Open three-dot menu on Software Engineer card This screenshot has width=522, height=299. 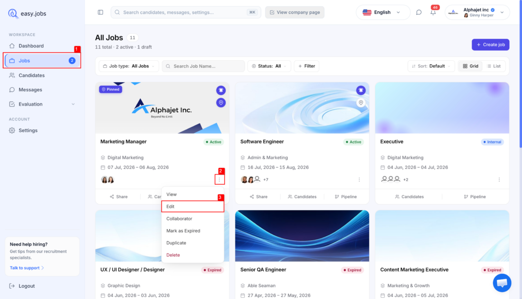pyautogui.click(x=359, y=179)
